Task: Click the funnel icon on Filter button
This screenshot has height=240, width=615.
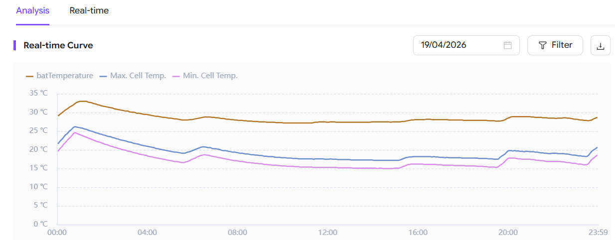Action: [x=543, y=45]
